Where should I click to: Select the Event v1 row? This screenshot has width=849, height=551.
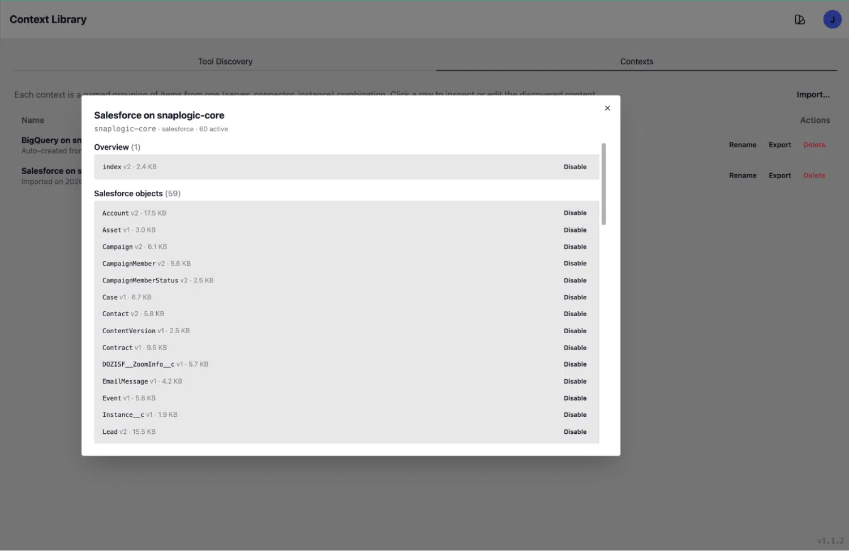[346, 398]
